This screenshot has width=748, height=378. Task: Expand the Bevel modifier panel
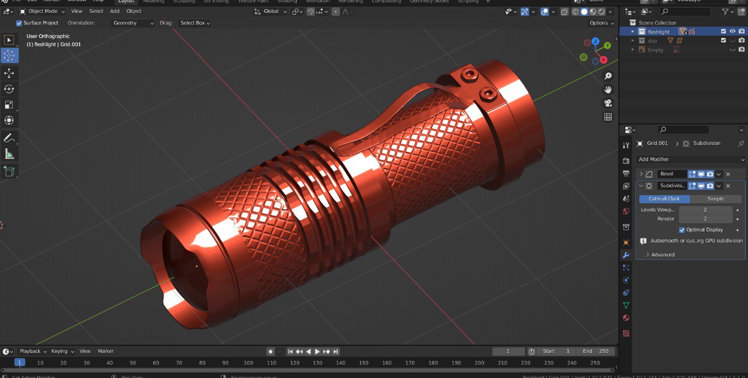point(641,174)
